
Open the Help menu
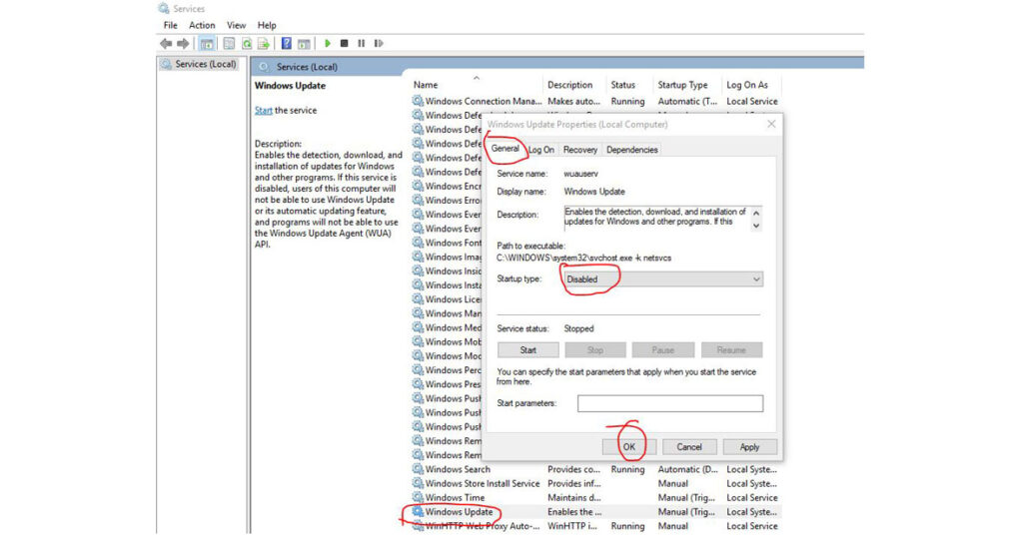click(267, 25)
